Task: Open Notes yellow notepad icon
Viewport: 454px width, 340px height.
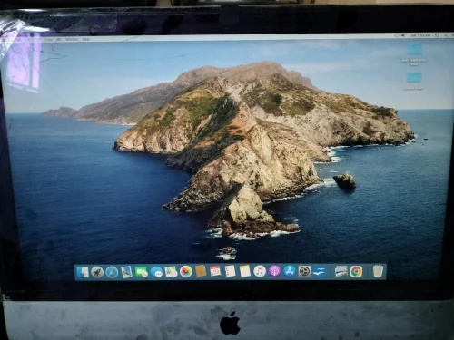Action: point(245,271)
